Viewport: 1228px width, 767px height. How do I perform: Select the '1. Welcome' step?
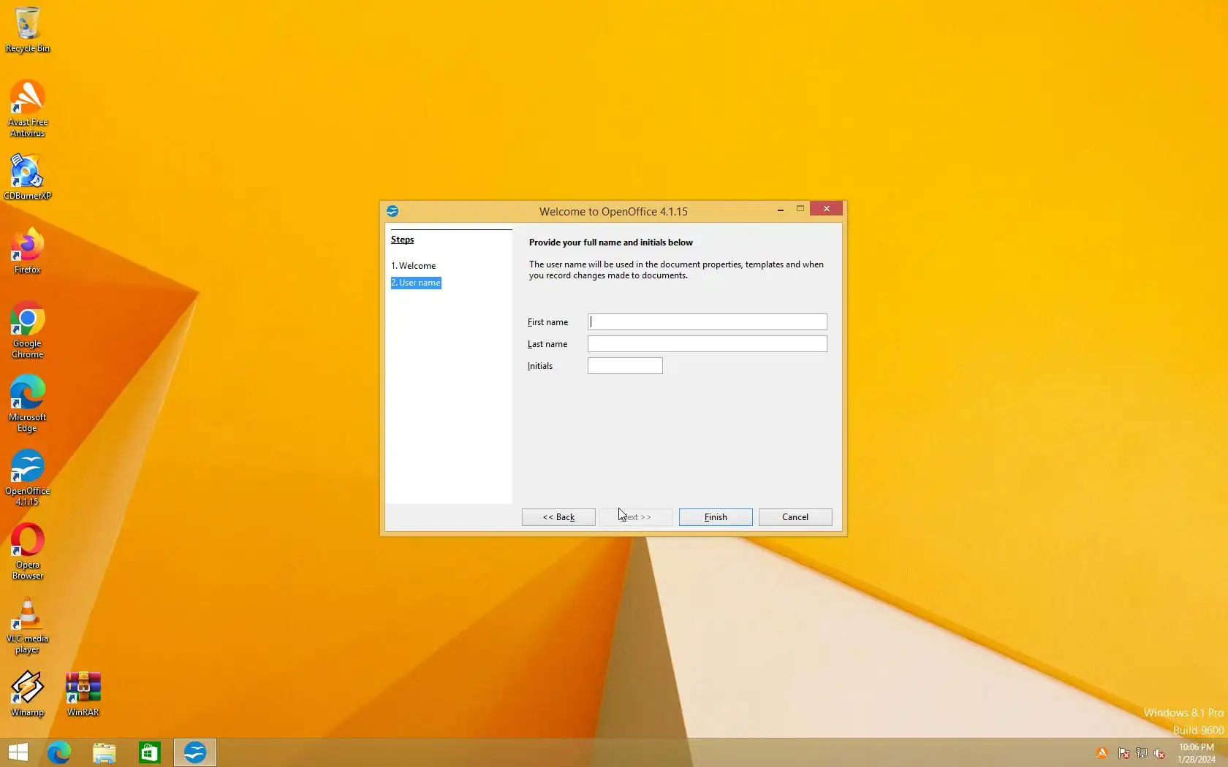click(x=414, y=266)
